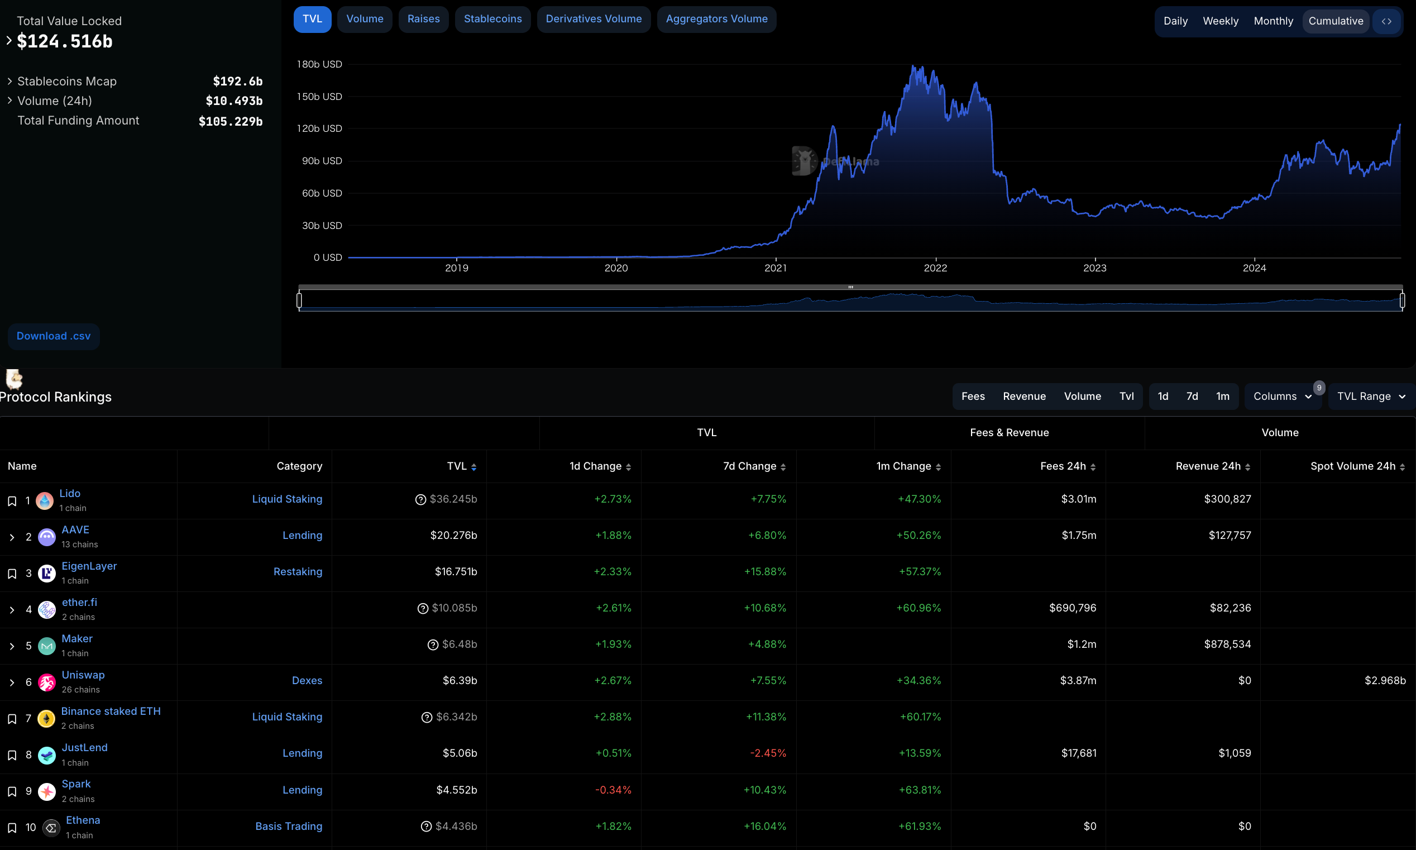Click the sort arrows on TVL column

[473, 467]
